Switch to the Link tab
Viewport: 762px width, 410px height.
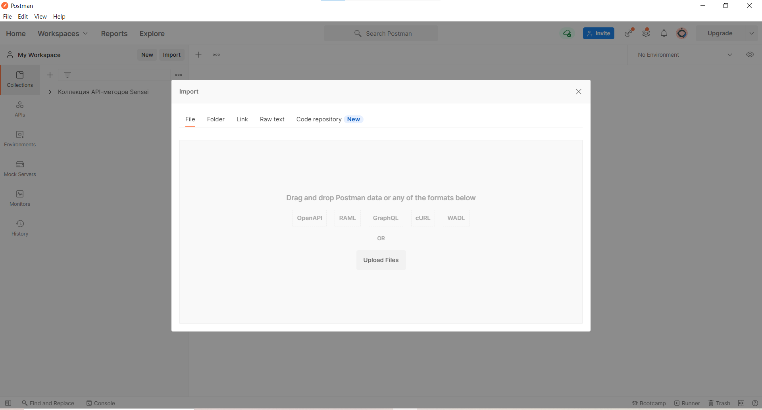pyautogui.click(x=242, y=119)
